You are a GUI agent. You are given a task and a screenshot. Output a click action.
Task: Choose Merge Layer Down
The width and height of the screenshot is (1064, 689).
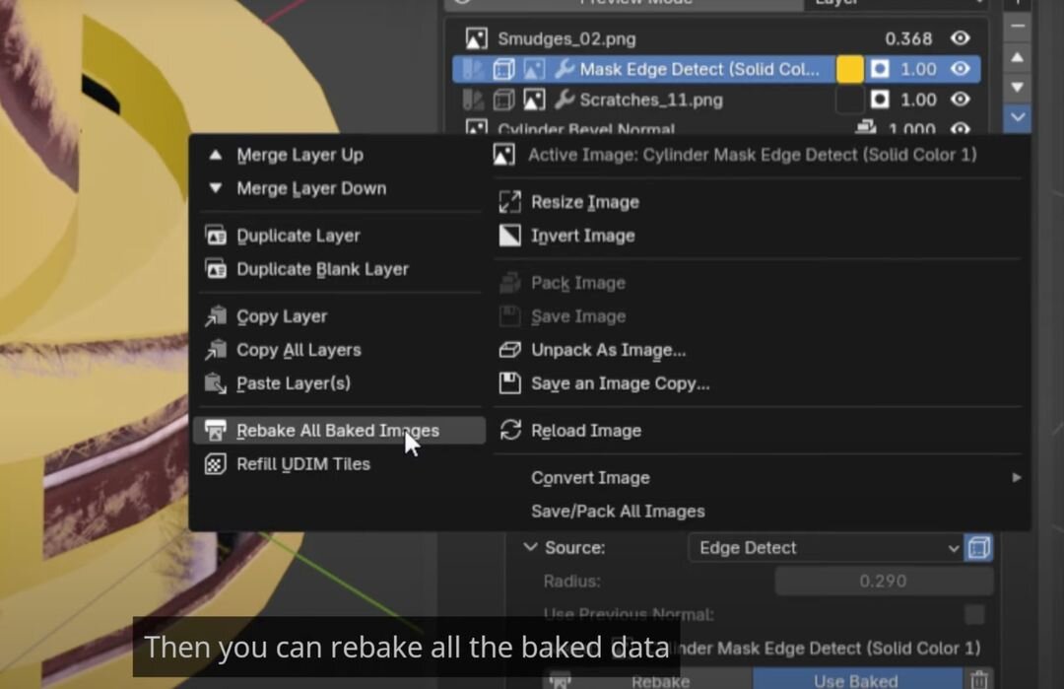pos(340,188)
